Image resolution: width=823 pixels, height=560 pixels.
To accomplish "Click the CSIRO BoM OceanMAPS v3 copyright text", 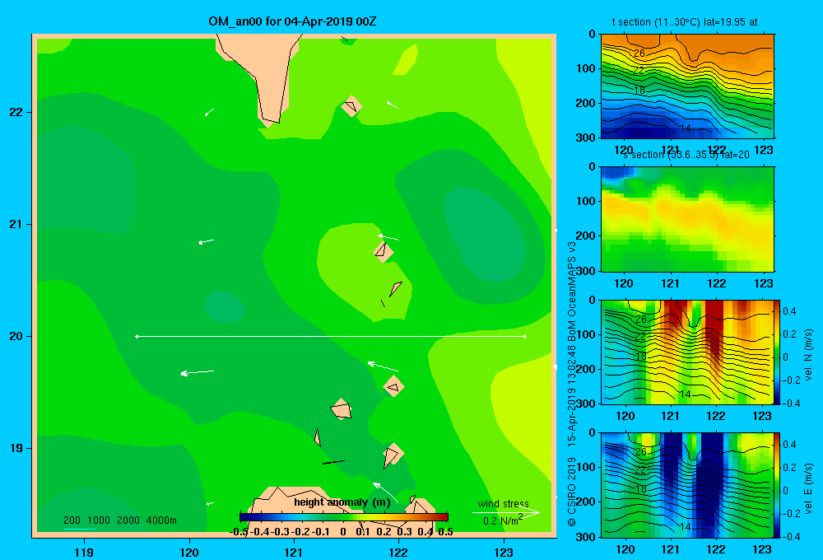I will click(x=572, y=384).
